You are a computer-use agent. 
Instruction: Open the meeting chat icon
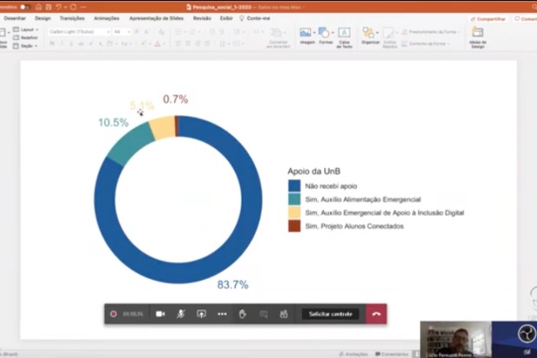[263, 314]
